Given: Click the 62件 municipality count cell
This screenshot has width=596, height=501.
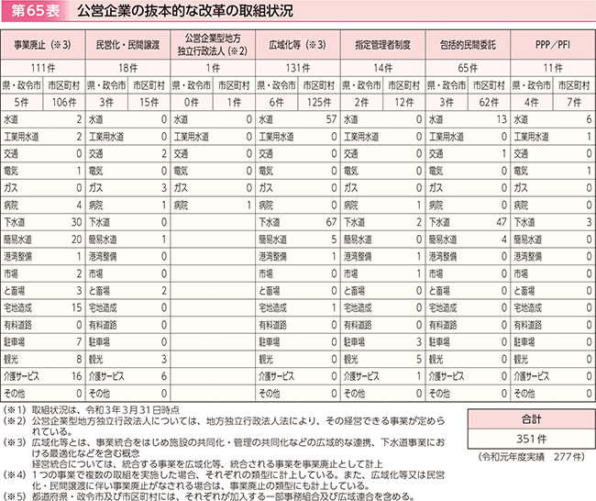Looking at the screenshot, I should tap(489, 103).
